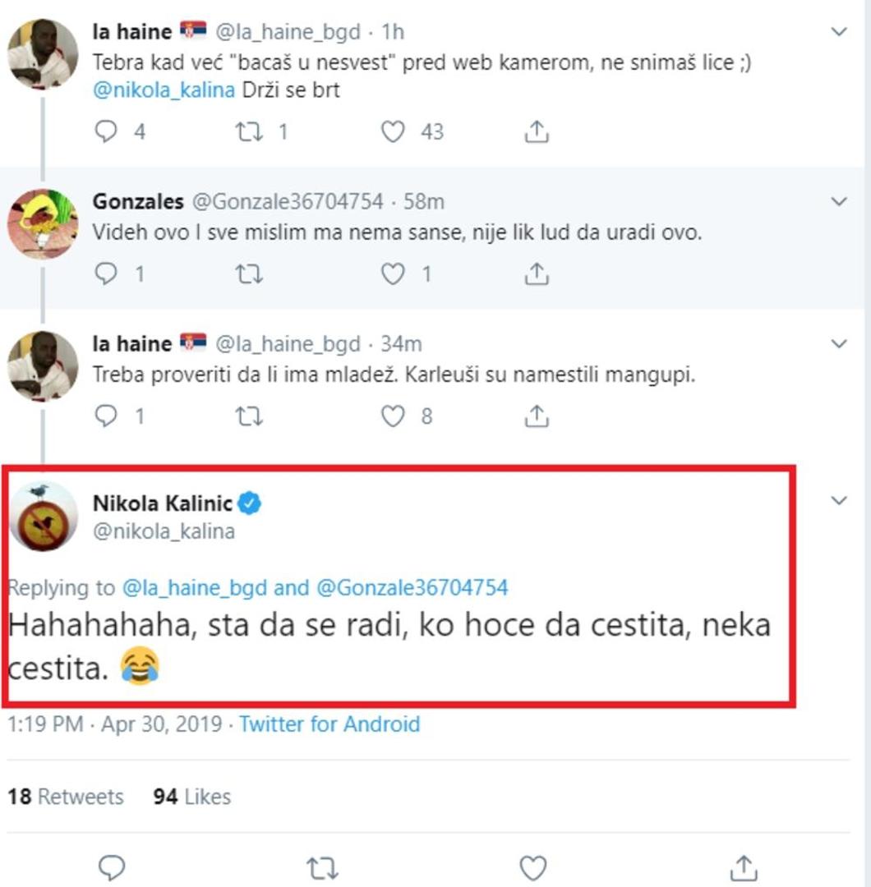Like the Gonzales tweet
This screenshot has height=887, width=871.
(x=394, y=273)
